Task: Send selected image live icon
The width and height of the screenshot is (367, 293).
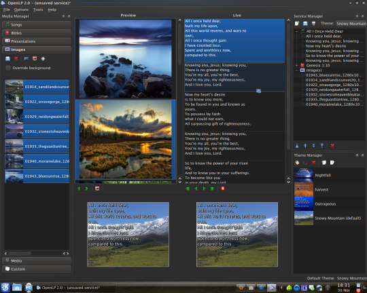Action: point(35,58)
